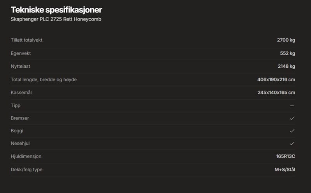Click the dash icon in the Tipp row
This screenshot has height=193, width=311.
coord(292,105)
